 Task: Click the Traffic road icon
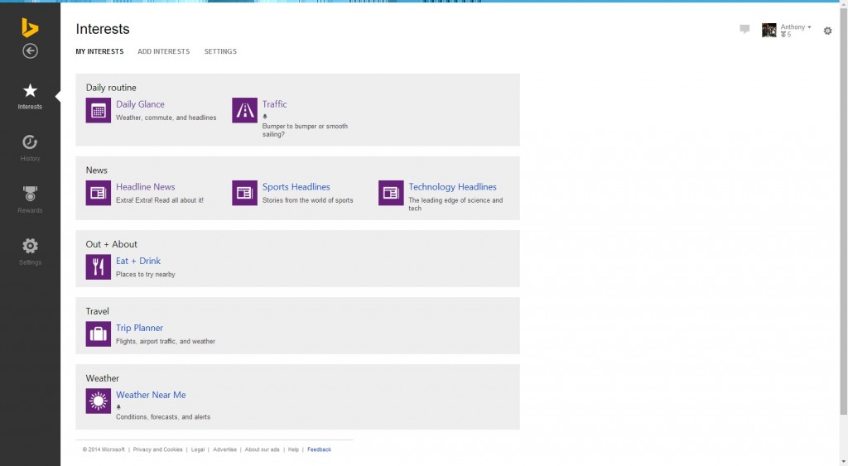click(244, 110)
